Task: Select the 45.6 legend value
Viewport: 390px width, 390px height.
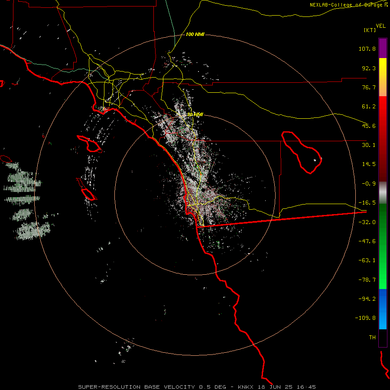Action: (369, 126)
